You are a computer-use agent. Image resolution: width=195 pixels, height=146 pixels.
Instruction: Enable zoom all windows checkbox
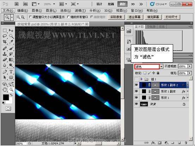[x=68, y=17]
